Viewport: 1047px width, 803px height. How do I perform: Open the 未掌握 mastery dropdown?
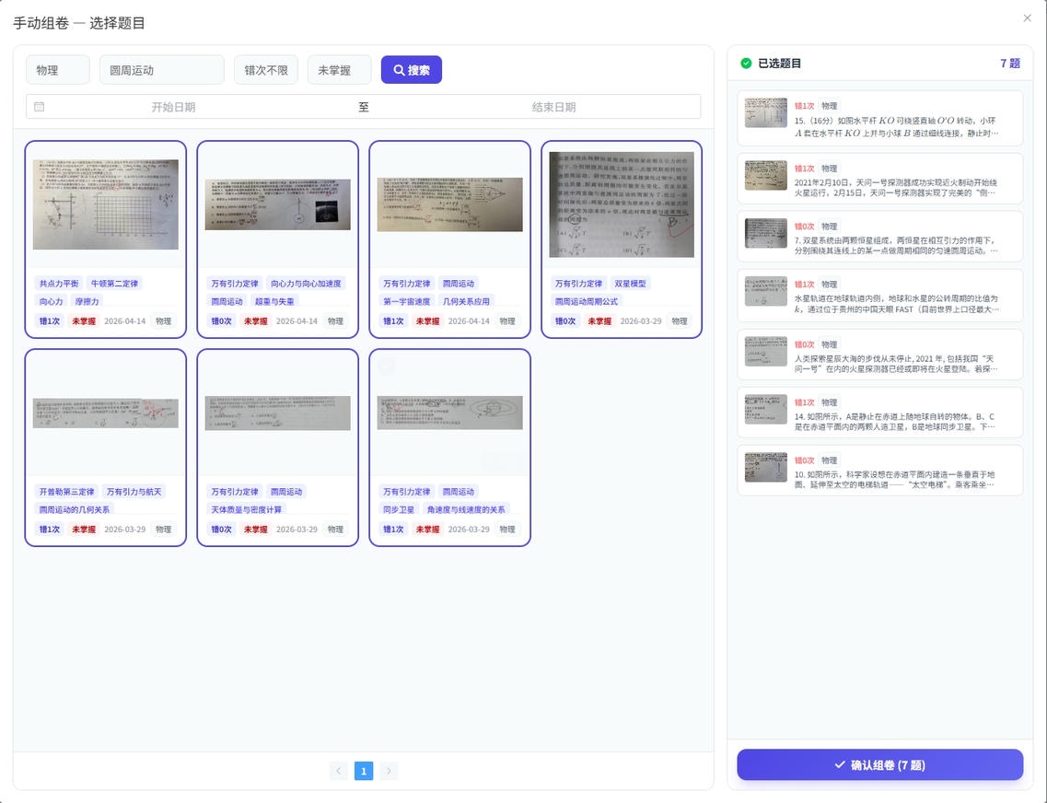coord(339,70)
